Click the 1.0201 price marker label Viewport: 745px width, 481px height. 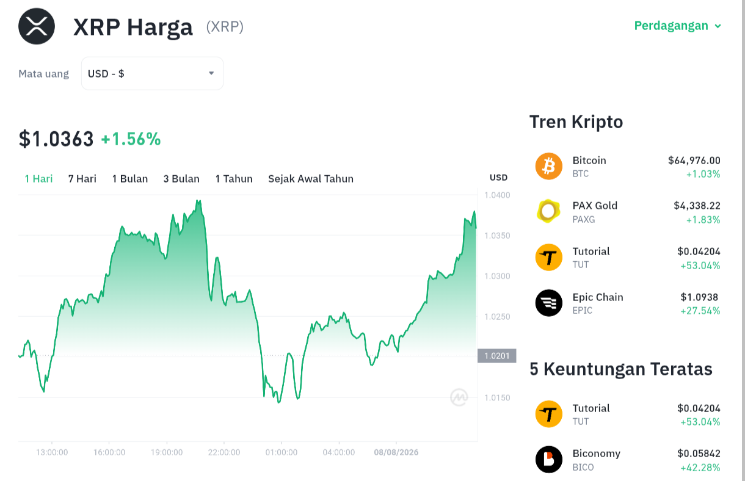(497, 356)
